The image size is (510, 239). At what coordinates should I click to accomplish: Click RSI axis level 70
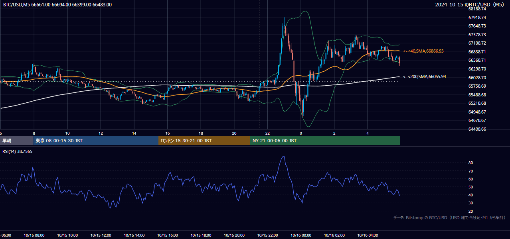tap(470, 171)
